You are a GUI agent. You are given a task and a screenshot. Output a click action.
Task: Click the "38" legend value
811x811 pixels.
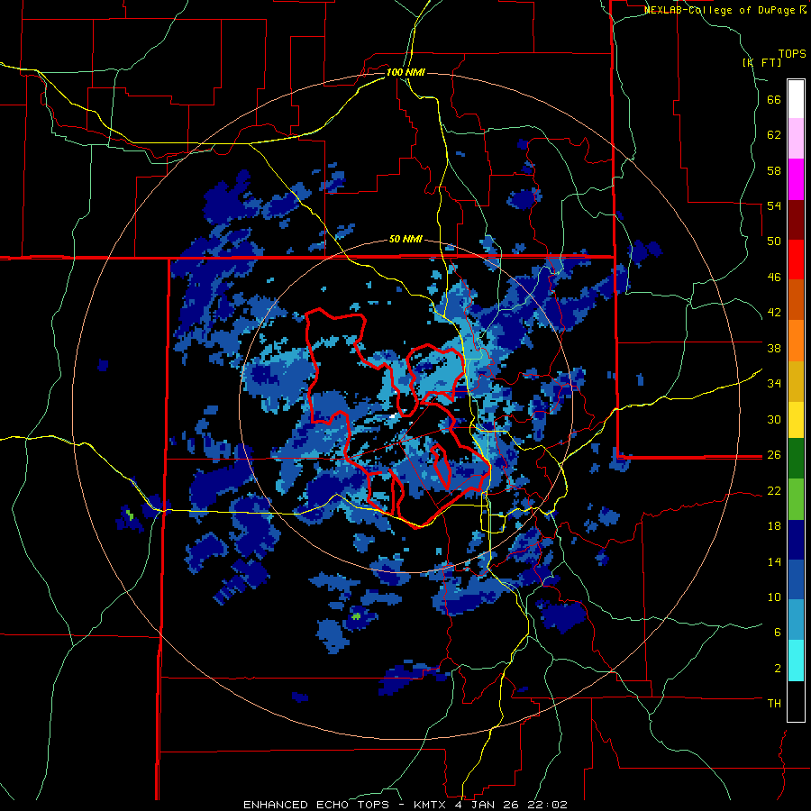pos(774,348)
